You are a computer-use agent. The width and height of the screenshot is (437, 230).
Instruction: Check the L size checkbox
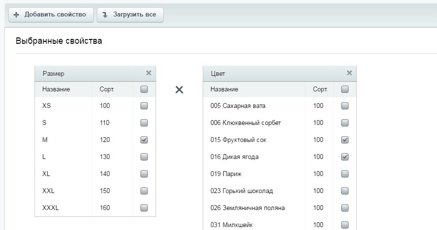tap(144, 157)
